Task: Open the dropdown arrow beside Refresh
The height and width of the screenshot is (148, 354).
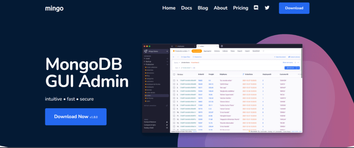Action: (298, 68)
